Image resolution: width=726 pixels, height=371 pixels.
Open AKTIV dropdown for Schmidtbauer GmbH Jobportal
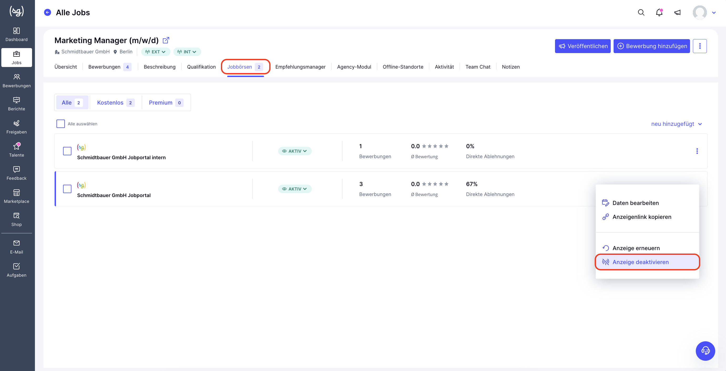coord(294,189)
